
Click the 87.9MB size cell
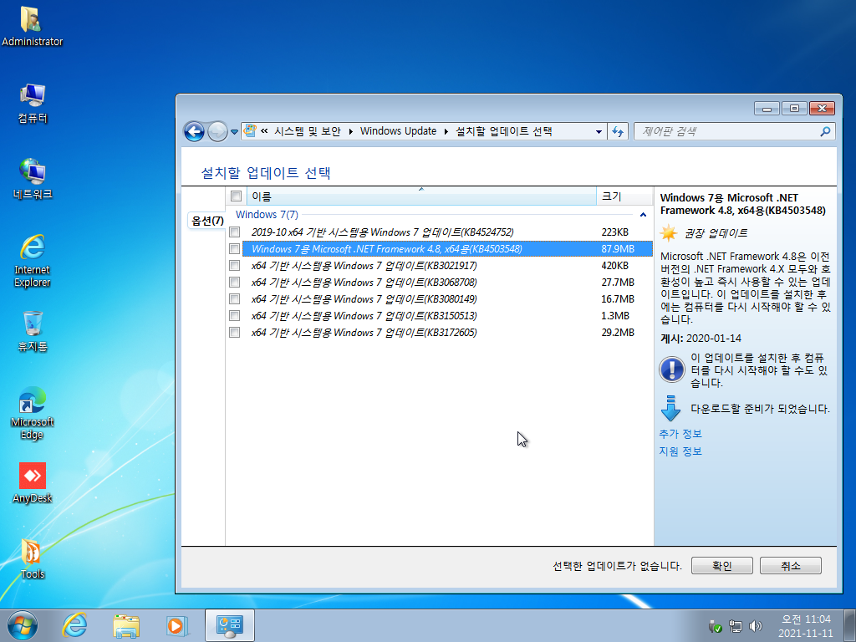coord(618,249)
